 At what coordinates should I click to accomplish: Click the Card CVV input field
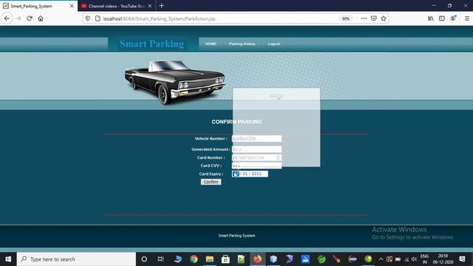coord(256,166)
